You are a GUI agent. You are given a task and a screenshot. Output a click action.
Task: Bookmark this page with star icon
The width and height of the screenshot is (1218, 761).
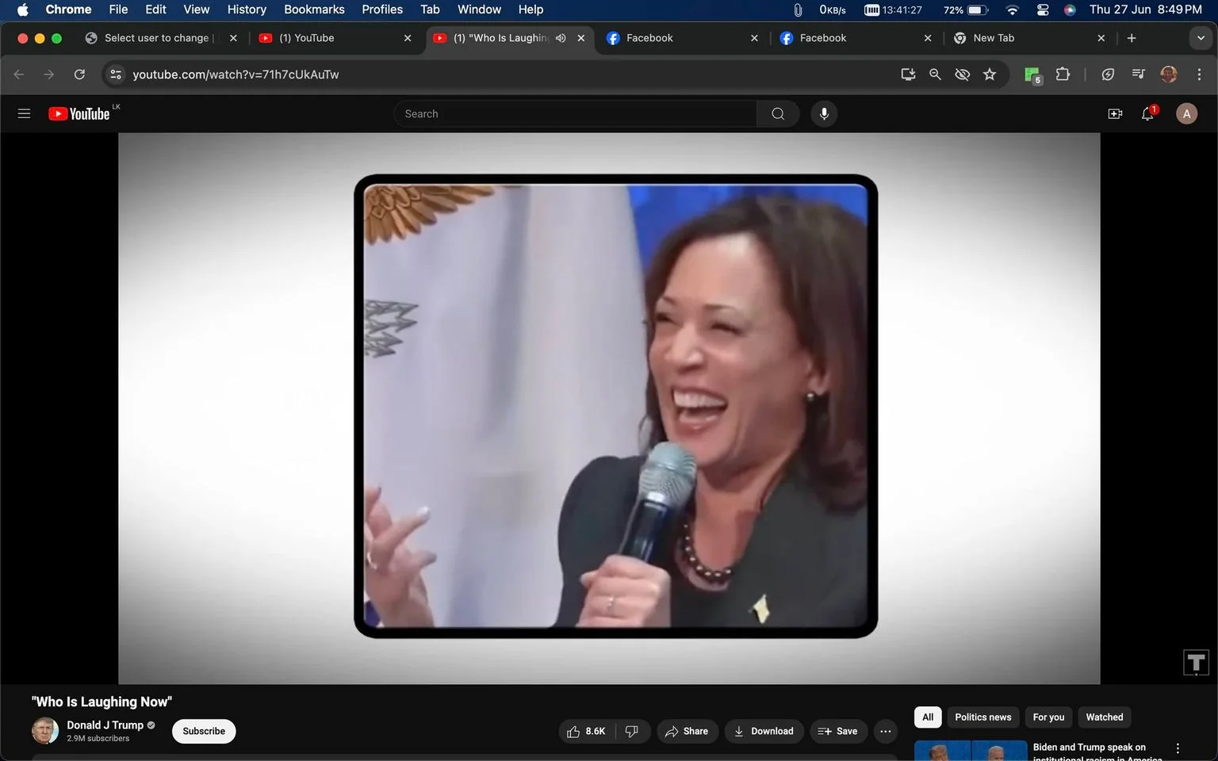point(989,74)
